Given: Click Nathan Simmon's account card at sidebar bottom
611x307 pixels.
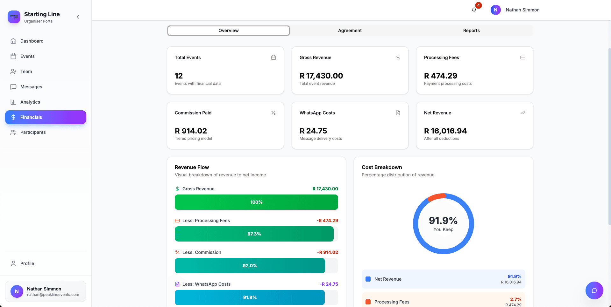Looking at the screenshot, I should pos(46,291).
